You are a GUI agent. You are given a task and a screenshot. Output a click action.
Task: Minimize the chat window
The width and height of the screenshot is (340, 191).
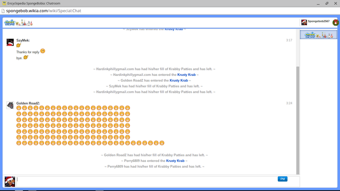318,4
